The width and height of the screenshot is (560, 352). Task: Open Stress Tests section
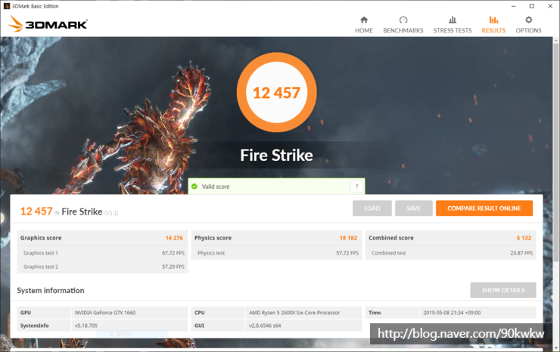pyautogui.click(x=452, y=25)
